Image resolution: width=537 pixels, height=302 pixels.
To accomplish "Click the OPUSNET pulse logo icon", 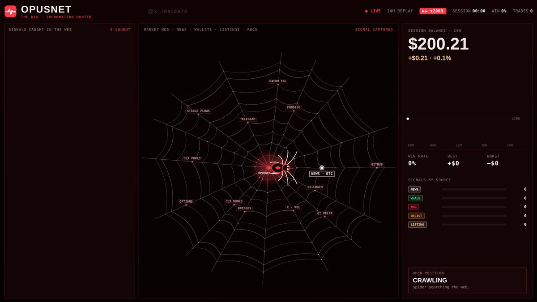I will (x=10, y=11).
